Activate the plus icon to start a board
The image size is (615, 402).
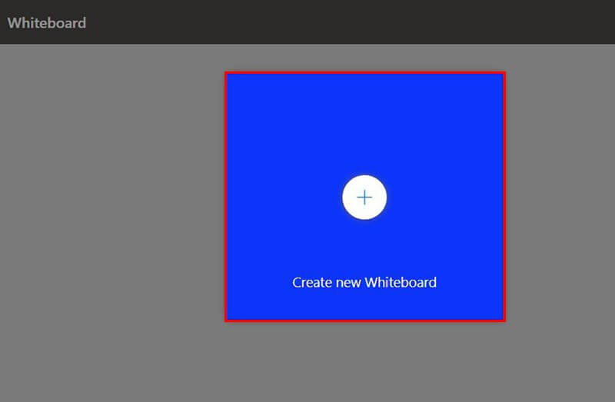click(364, 198)
